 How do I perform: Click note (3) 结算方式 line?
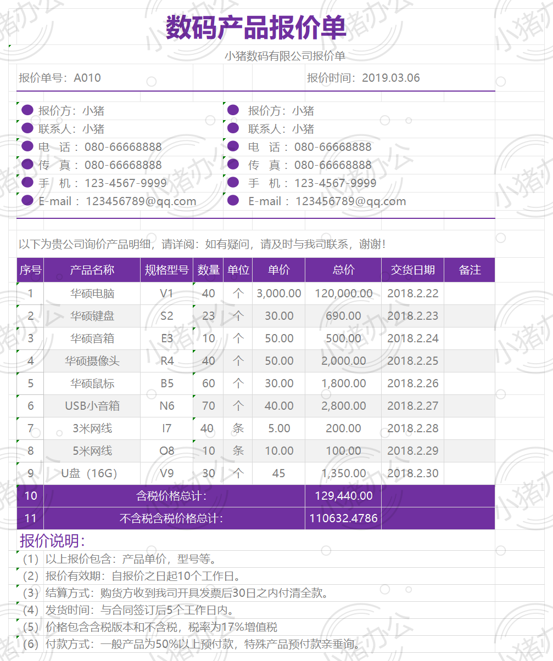coord(176,593)
